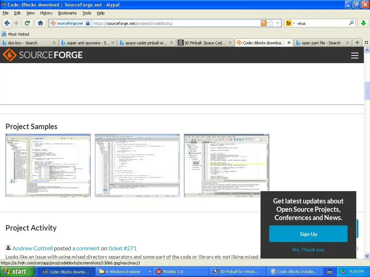
Task: Open the first Project Samples screenshot
Action: tap(48, 165)
